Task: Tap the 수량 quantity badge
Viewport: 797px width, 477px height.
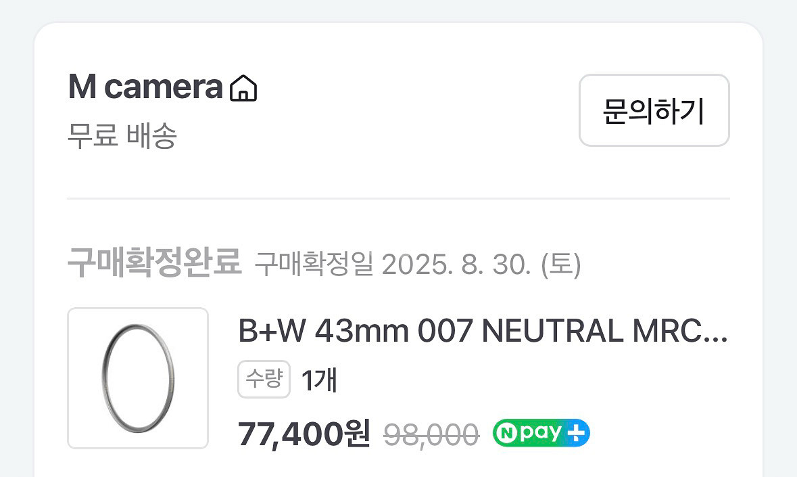Action: click(264, 380)
